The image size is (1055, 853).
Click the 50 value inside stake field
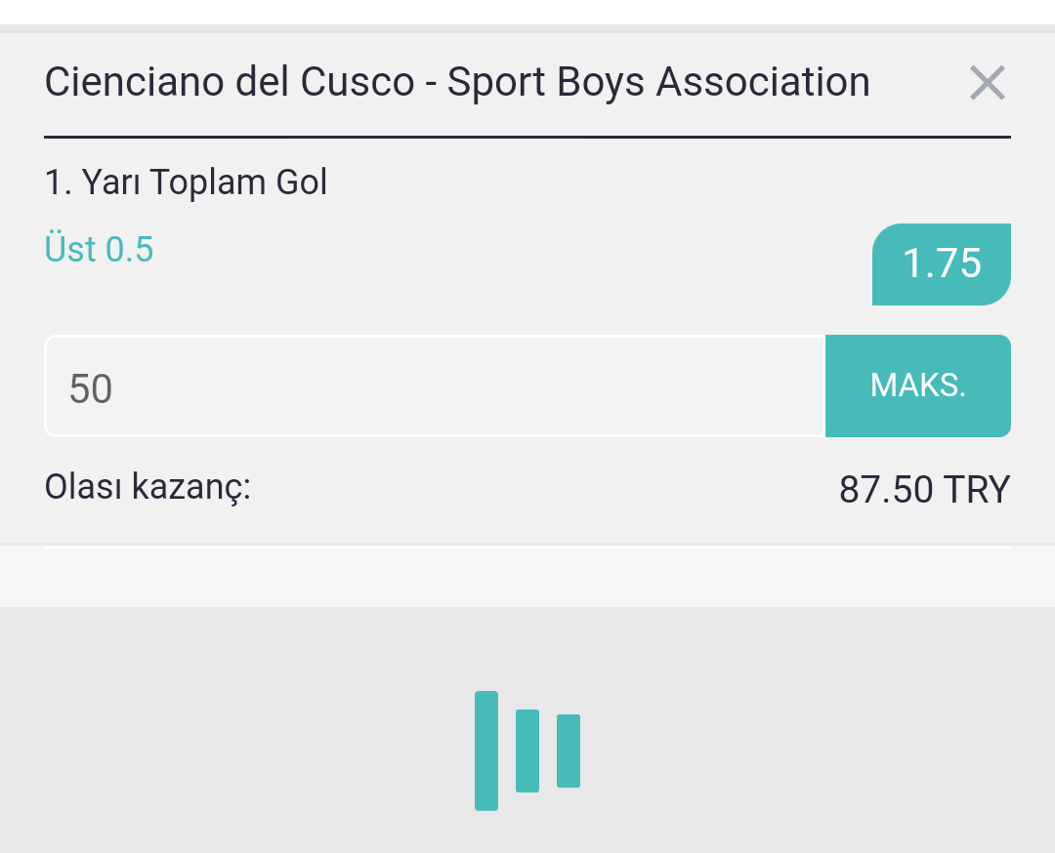[91, 388]
